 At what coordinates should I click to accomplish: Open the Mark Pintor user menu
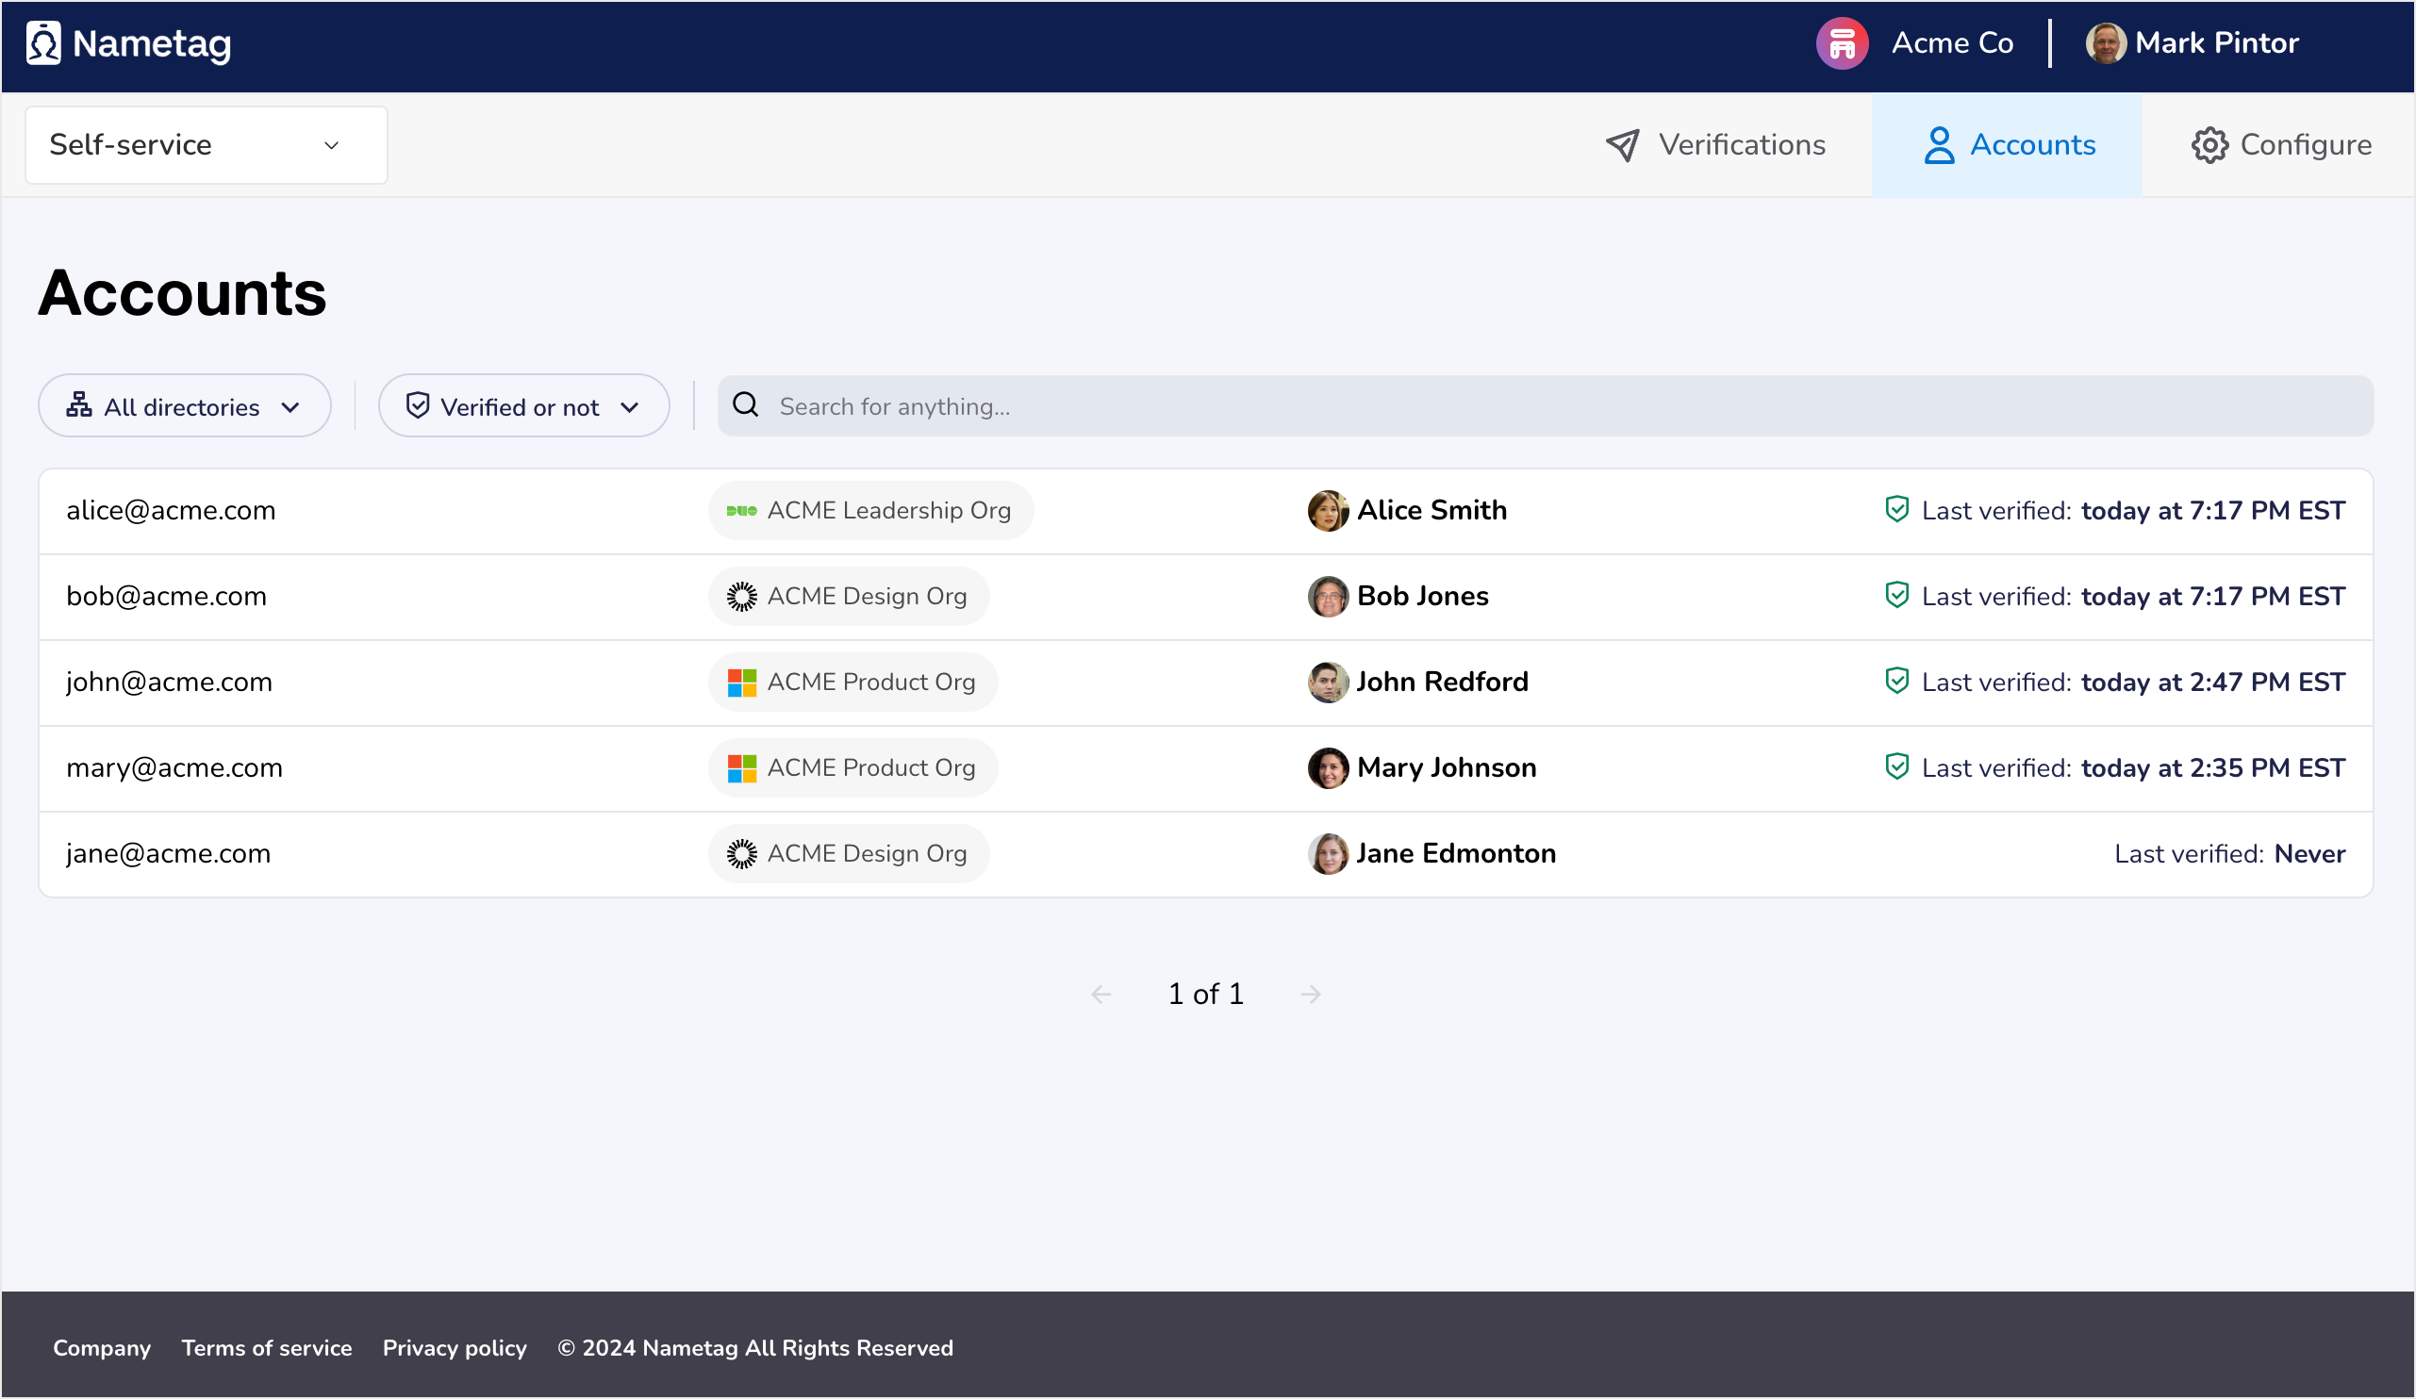click(x=2192, y=43)
